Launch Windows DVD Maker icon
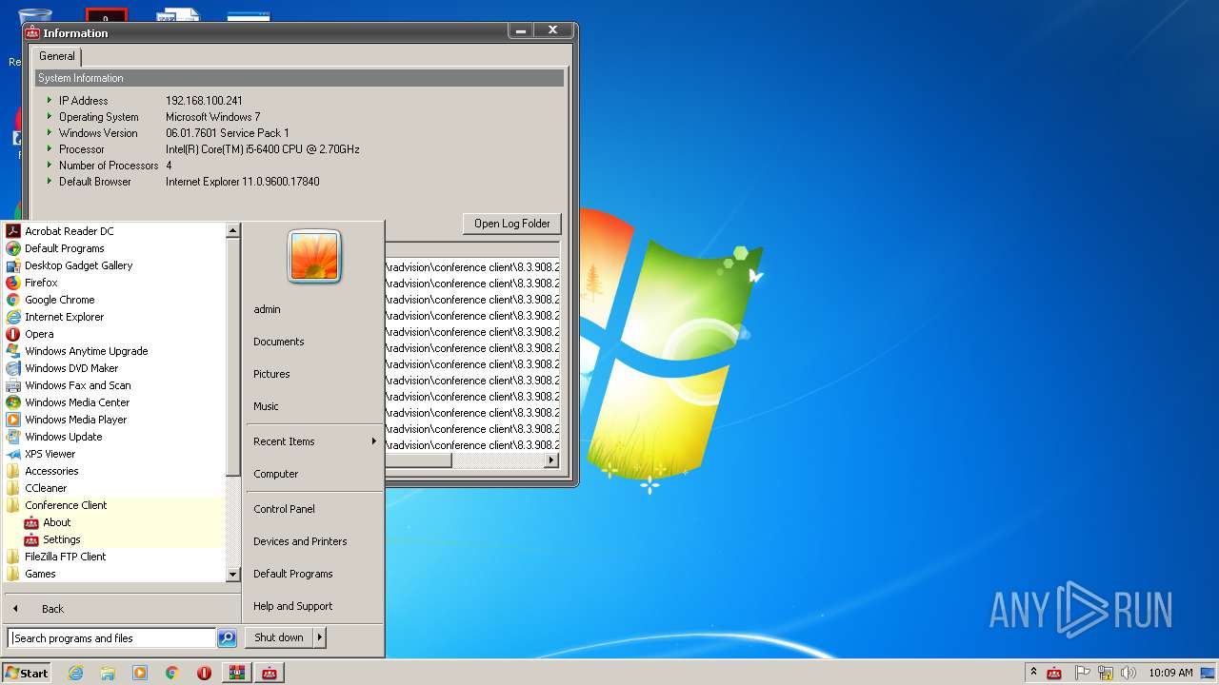The width and height of the screenshot is (1219, 685). [13, 368]
